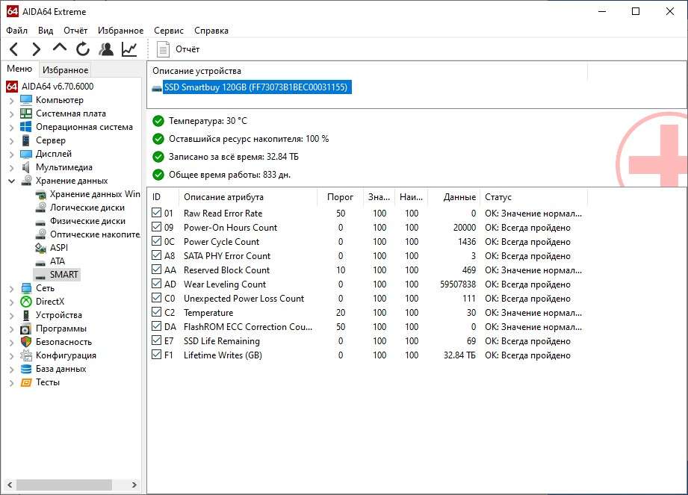Click the AIDA64 v6.70.6000 root icon

point(12,87)
